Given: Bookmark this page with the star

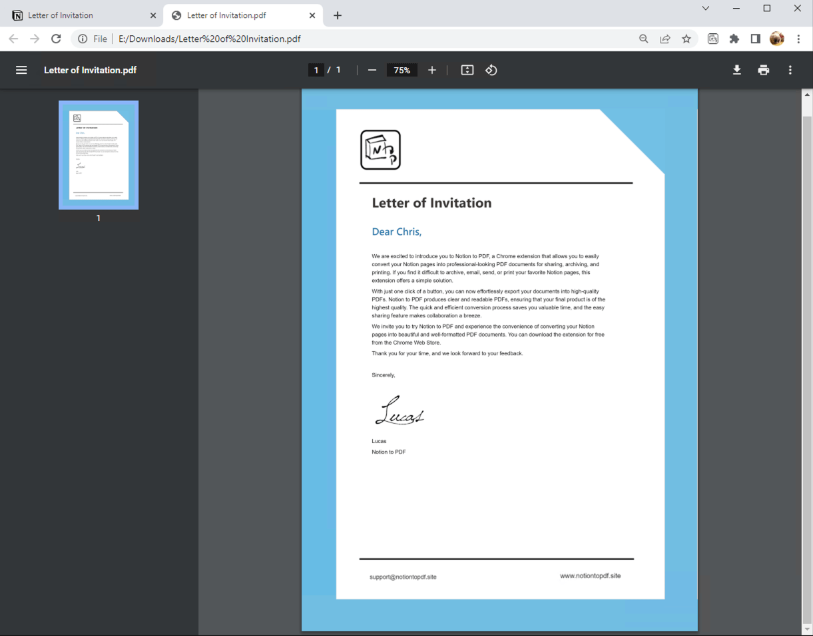Looking at the screenshot, I should (686, 39).
